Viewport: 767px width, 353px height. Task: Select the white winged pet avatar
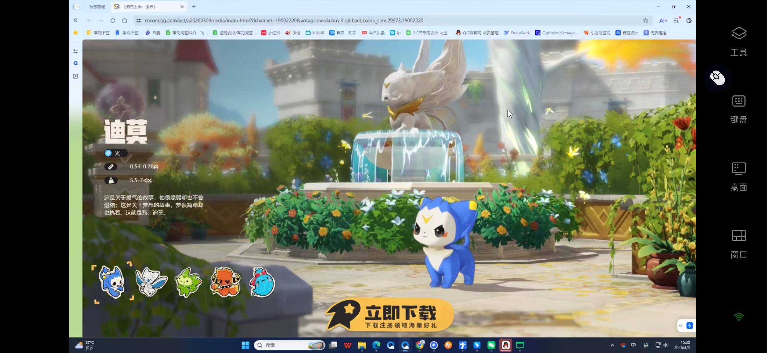(151, 282)
